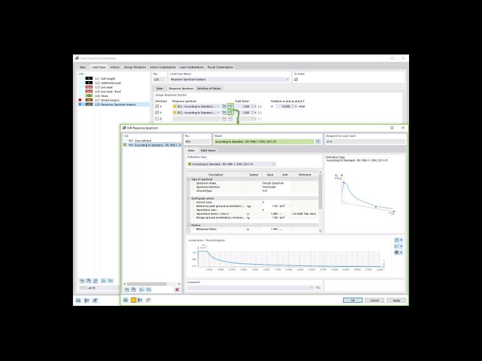482x361 pixels.
Task: Click comment library icon beside Comment field
Action: pos(318,288)
